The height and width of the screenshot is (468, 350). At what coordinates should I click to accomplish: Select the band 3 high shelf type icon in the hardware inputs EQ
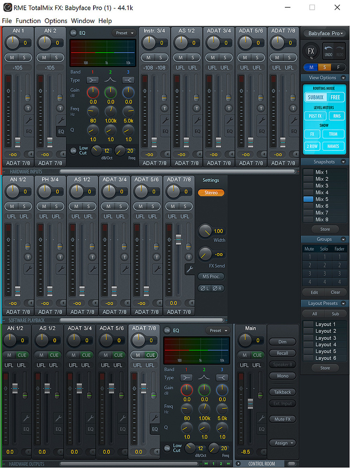pyautogui.click(x=128, y=80)
